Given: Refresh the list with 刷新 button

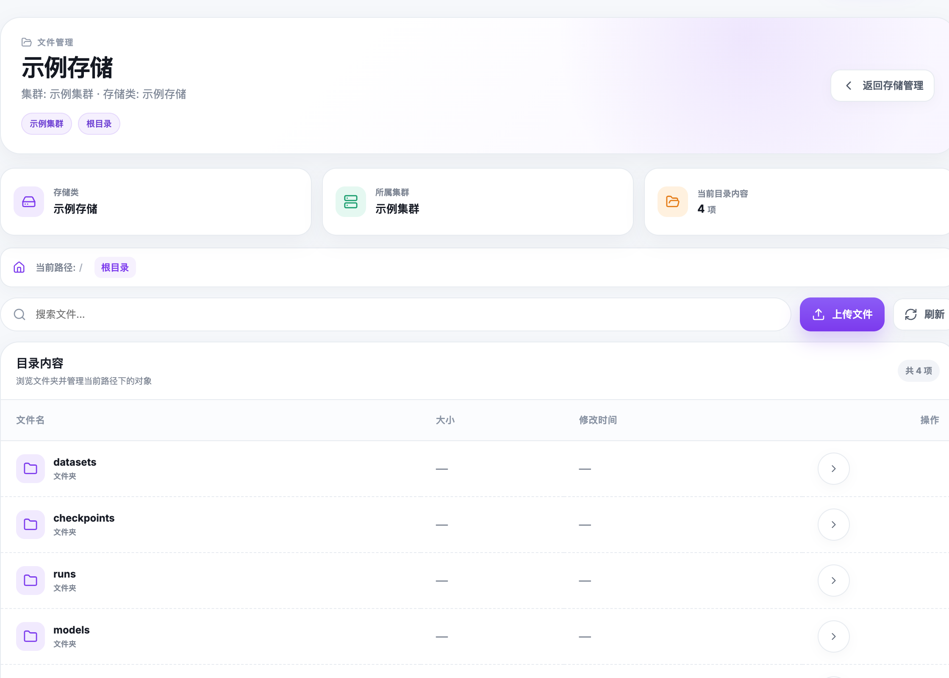Looking at the screenshot, I should (922, 314).
